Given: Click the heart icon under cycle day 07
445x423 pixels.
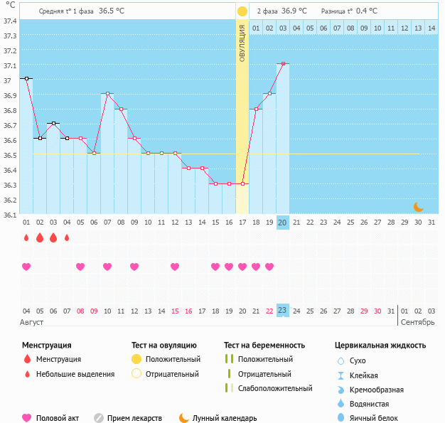Looking at the screenshot, I should tap(107, 267).
